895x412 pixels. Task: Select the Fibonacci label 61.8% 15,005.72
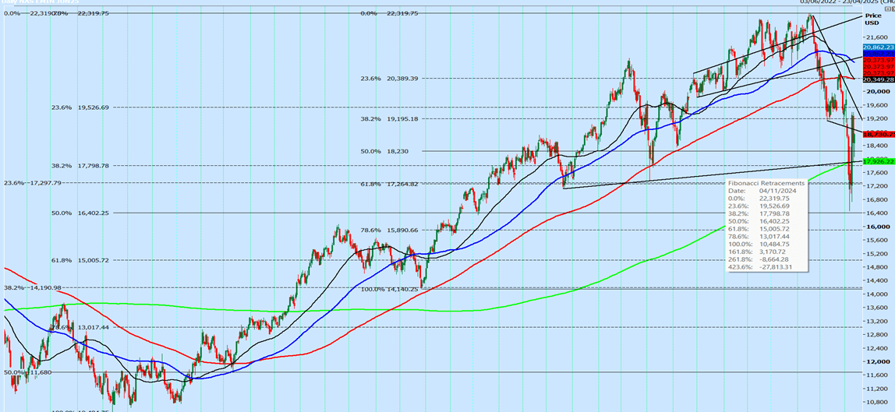[80, 260]
